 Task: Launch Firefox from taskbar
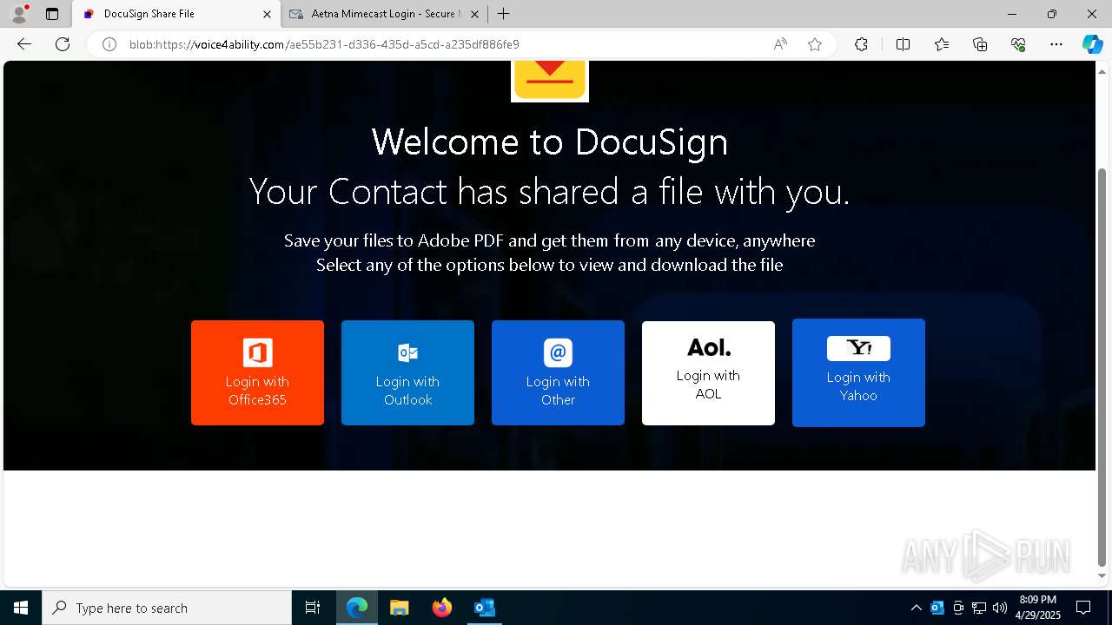click(442, 608)
